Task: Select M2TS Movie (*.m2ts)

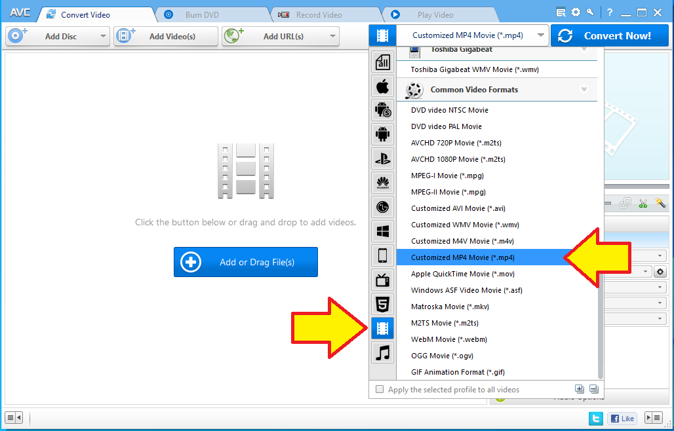Action: tap(496, 323)
